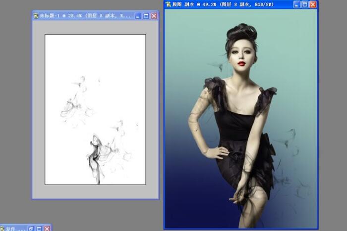Minimize the 未标题-1 document window

click(138, 16)
